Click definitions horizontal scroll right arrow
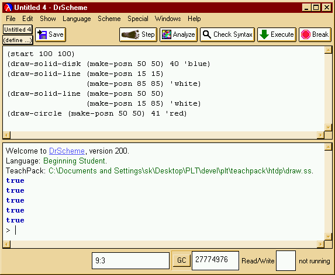Screen dimensions: 335x275 pyautogui.click(x=320, y=135)
